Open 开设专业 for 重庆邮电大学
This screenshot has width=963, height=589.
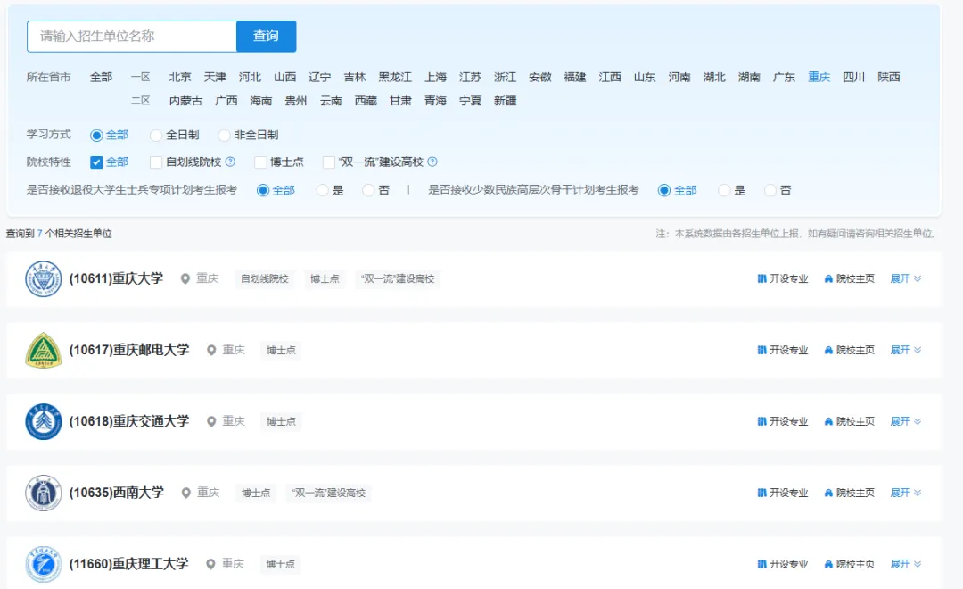pos(783,350)
